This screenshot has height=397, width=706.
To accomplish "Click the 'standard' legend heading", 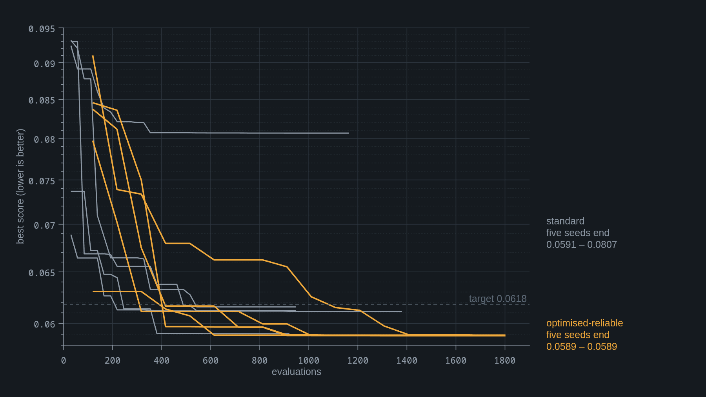I will pos(565,221).
